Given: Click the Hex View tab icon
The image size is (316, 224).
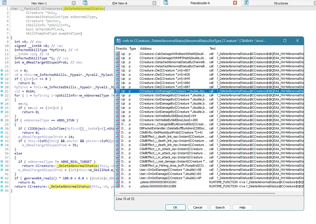Looking at the screenshot, I should point(4,3).
